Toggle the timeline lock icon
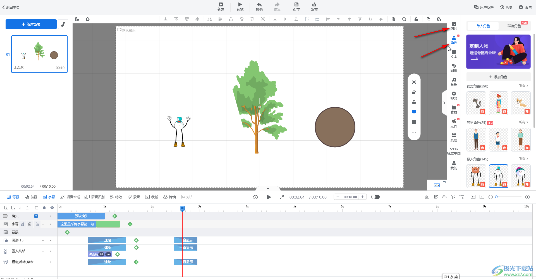This screenshot has width=536, height=279. pos(44,208)
